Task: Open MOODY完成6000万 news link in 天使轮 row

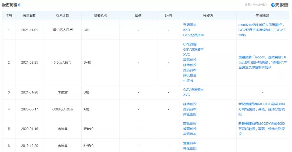Action: [x=261, y=129]
